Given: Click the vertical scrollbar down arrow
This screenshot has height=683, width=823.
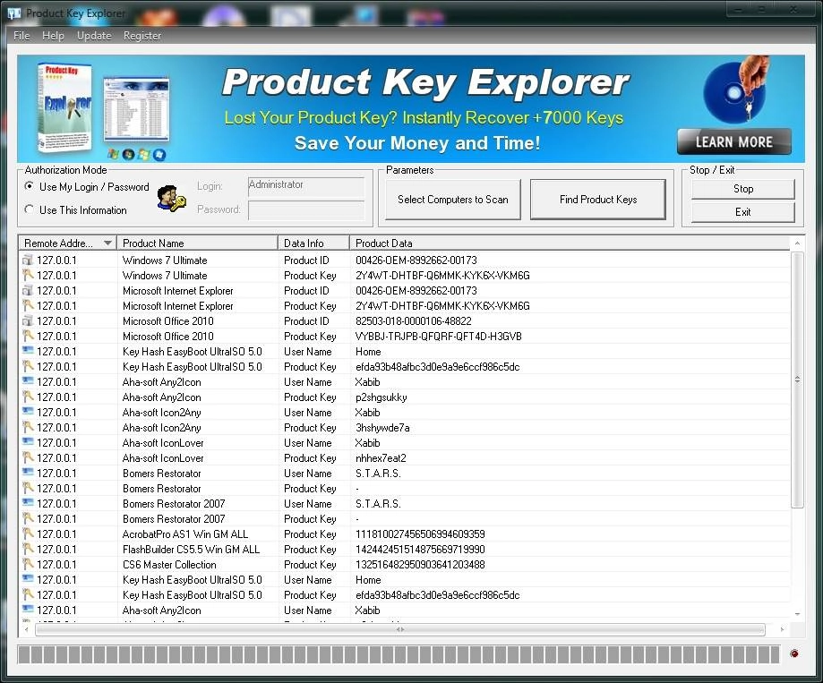Looking at the screenshot, I should pyautogui.click(x=797, y=614).
